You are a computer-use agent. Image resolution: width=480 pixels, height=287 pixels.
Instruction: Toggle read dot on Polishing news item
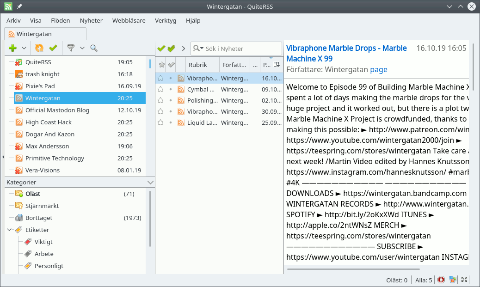tap(171, 100)
